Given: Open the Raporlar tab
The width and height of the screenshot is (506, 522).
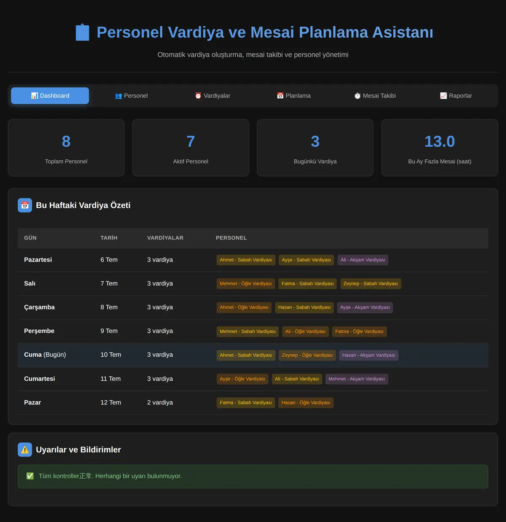Looking at the screenshot, I should pyautogui.click(x=456, y=96).
